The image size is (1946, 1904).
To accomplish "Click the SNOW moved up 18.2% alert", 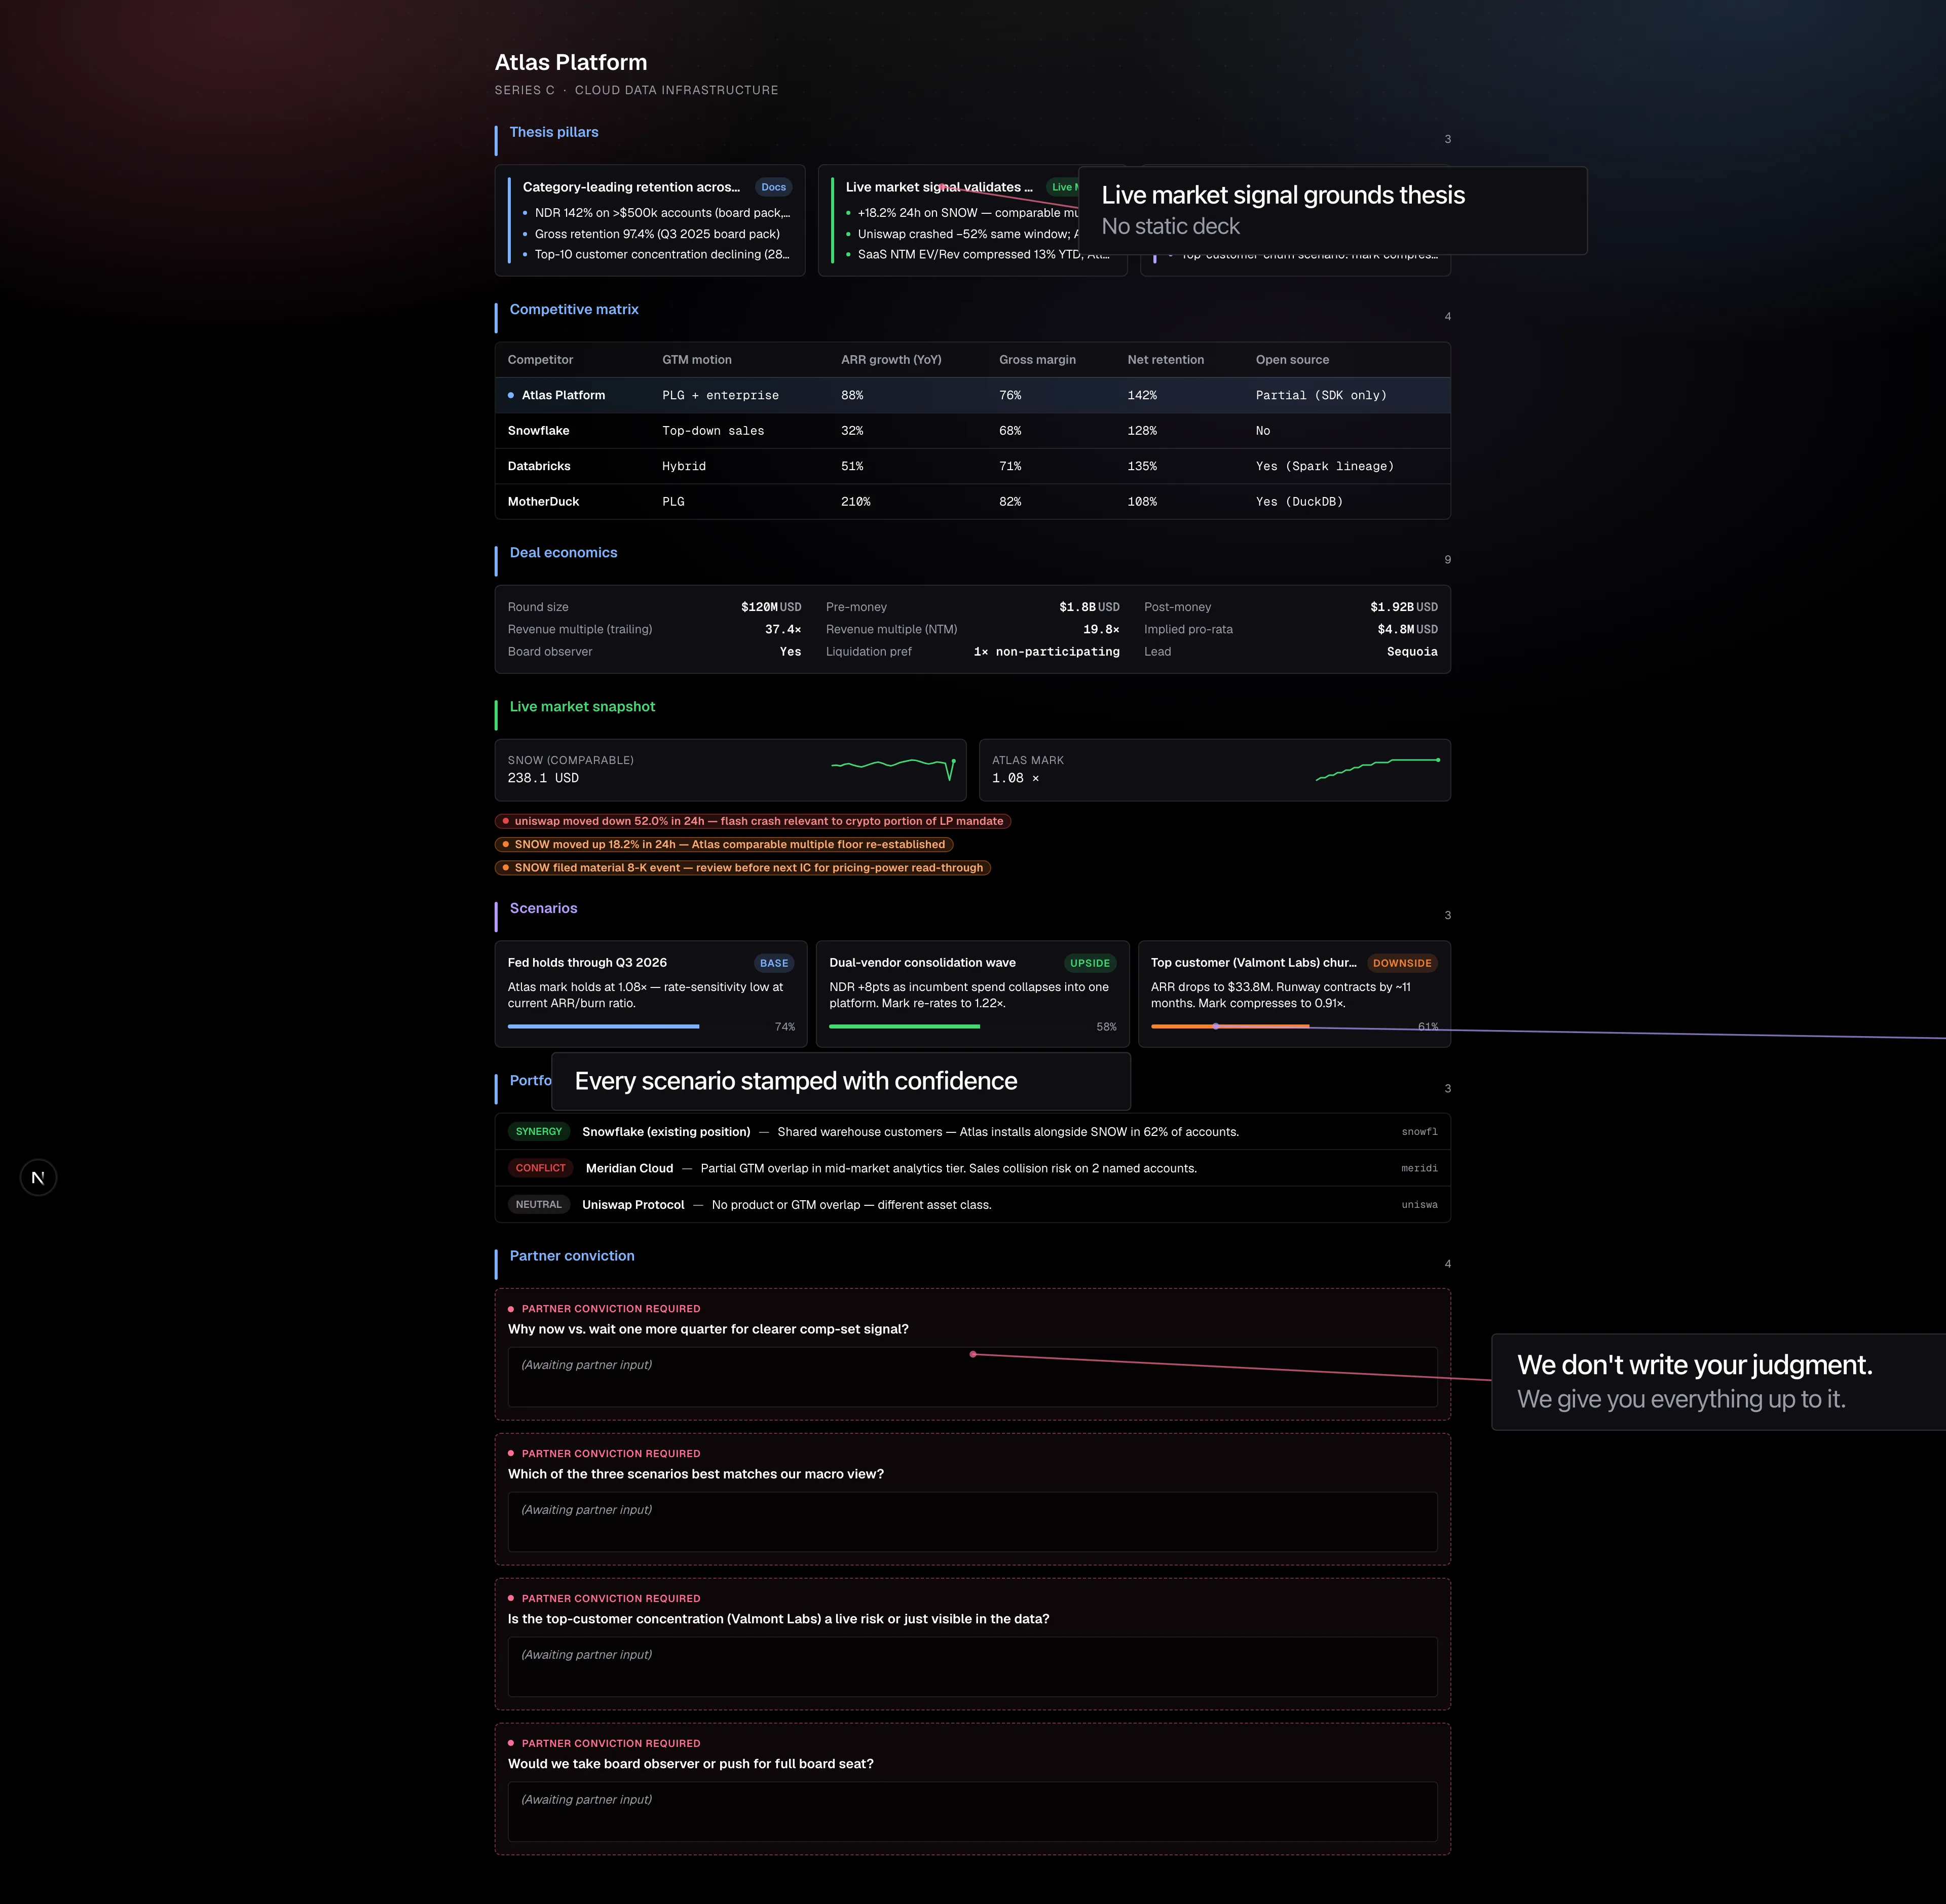I will click(724, 844).
